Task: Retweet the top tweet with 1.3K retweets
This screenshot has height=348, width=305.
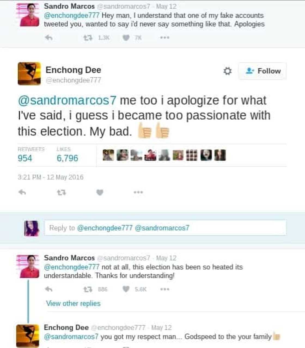Action: coord(88,38)
